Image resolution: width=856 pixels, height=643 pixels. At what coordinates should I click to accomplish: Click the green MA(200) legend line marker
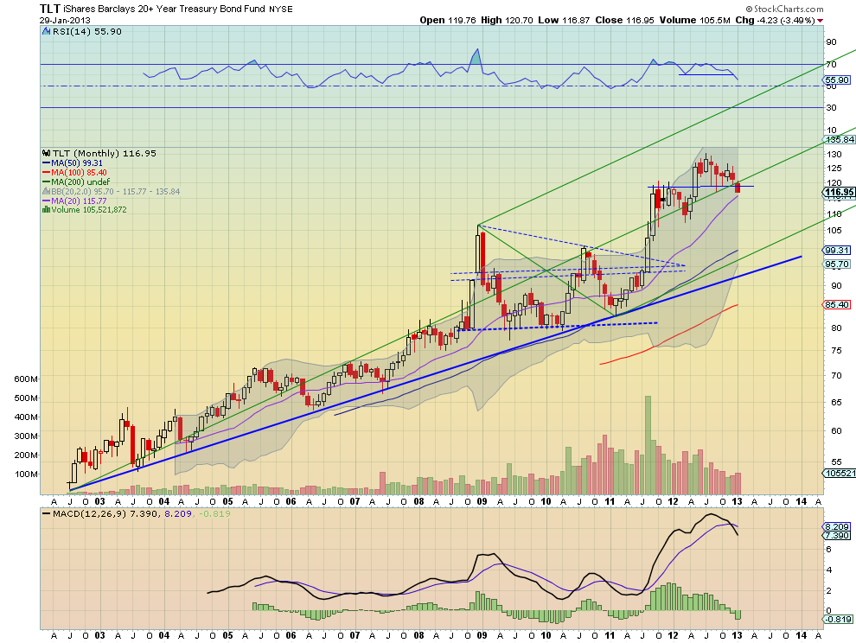pos(47,181)
